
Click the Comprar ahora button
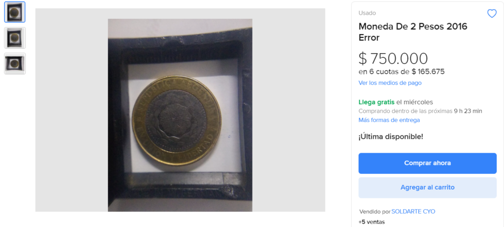428,163
